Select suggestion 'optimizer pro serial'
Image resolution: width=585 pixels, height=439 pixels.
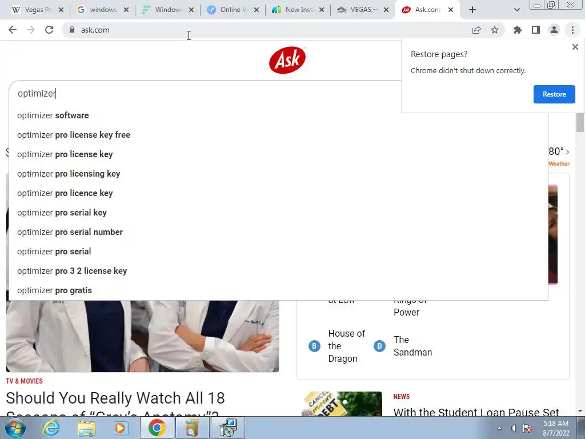tap(278, 252)
